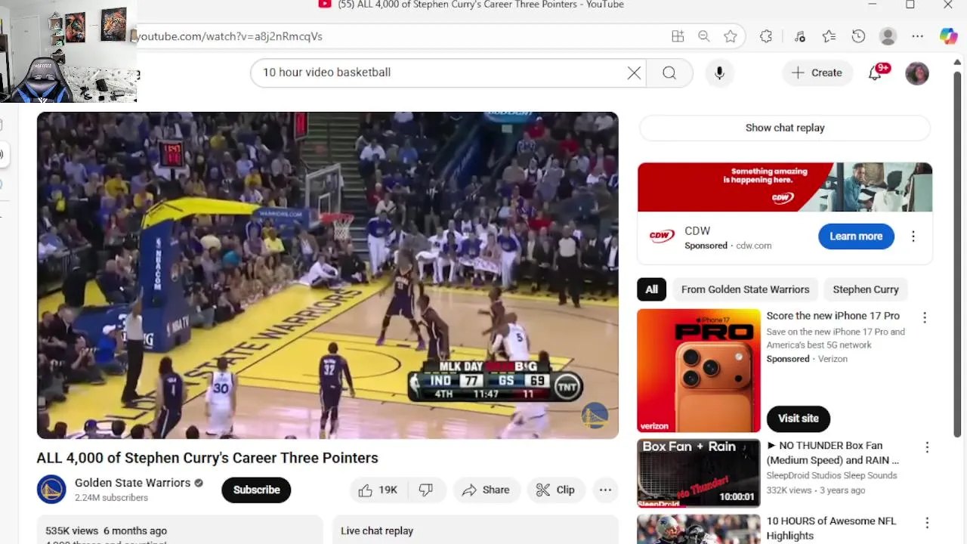
Task: Open options menu for CDW ad
Action: 913,236
